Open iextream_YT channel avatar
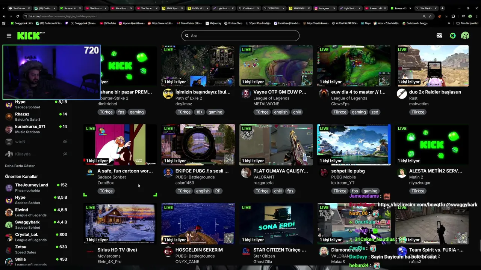This screenshot has height=270, width=481. tap(324, 172)
